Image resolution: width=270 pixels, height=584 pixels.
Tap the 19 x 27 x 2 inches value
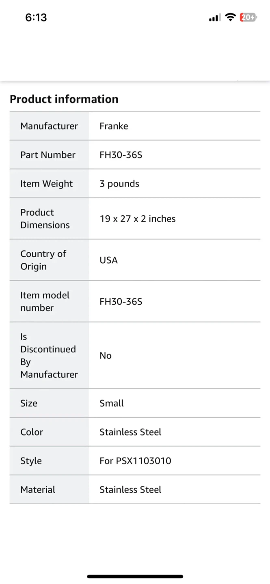click(x=138, y=219)
